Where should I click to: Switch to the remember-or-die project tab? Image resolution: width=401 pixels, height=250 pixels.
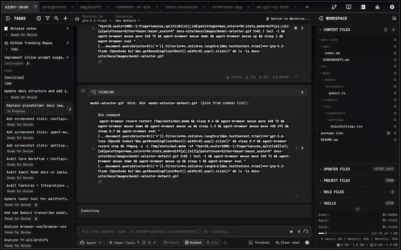133,7
